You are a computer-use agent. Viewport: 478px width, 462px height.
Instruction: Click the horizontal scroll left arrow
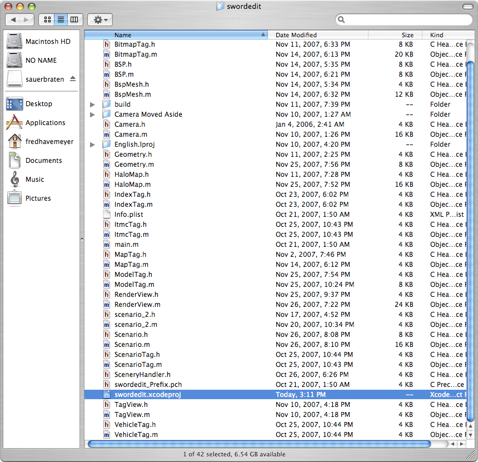pos(453,444)
